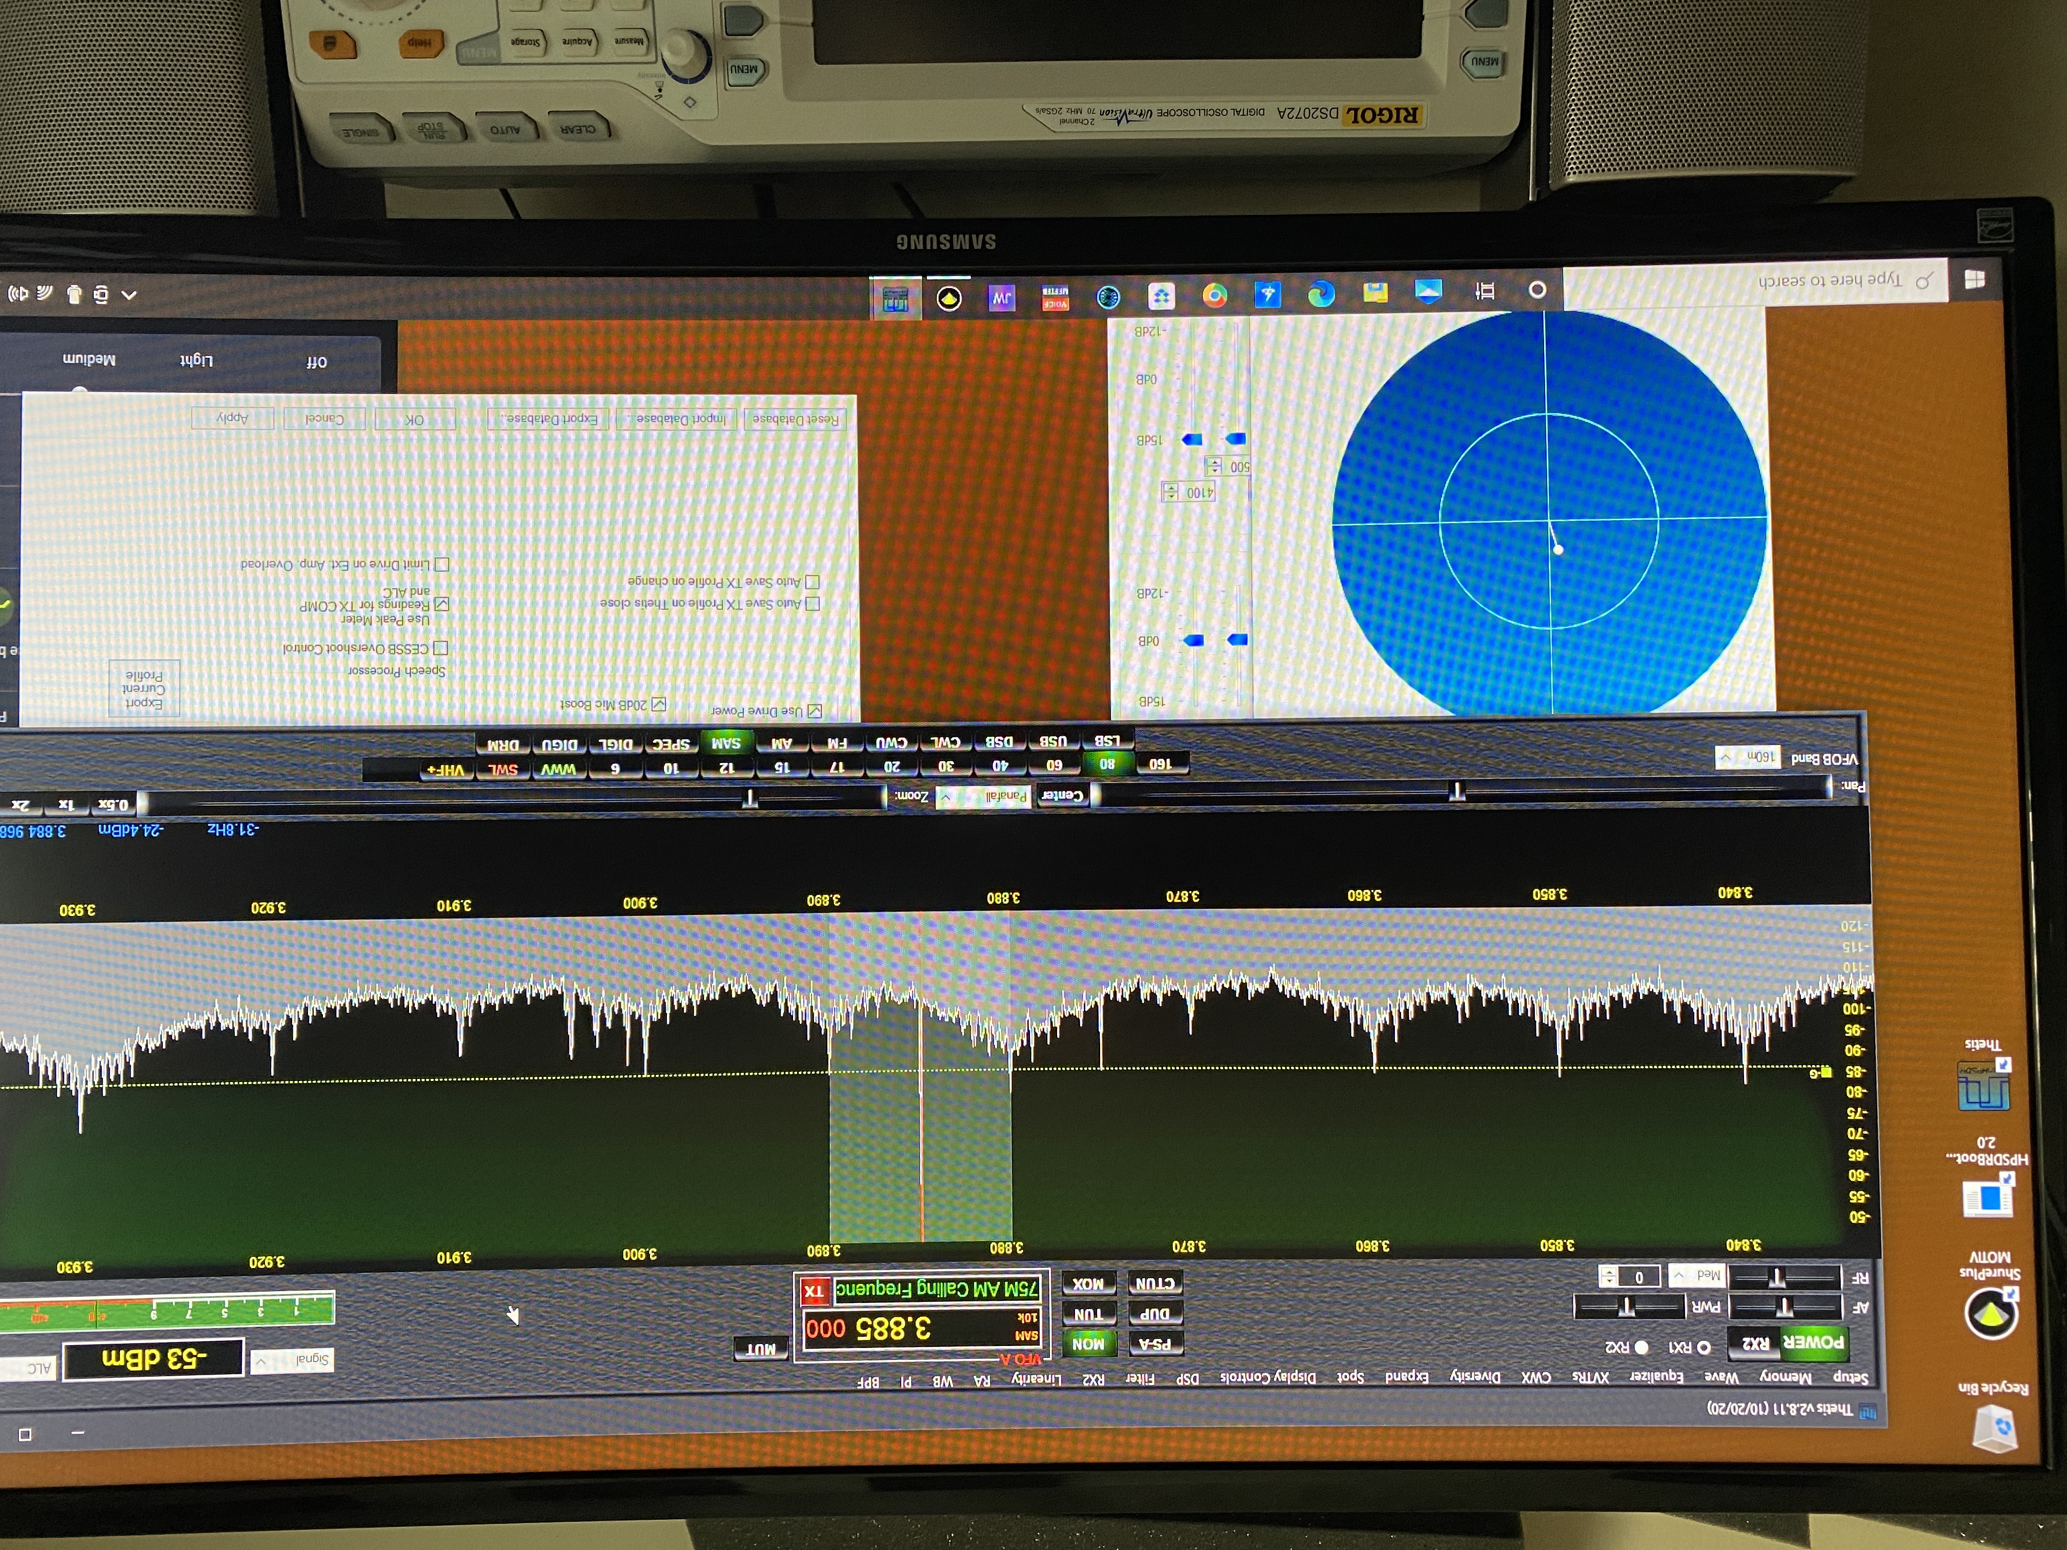Open the Signal meter type dropdown
This screenshot has width=2067, height=1550.
293,1360
